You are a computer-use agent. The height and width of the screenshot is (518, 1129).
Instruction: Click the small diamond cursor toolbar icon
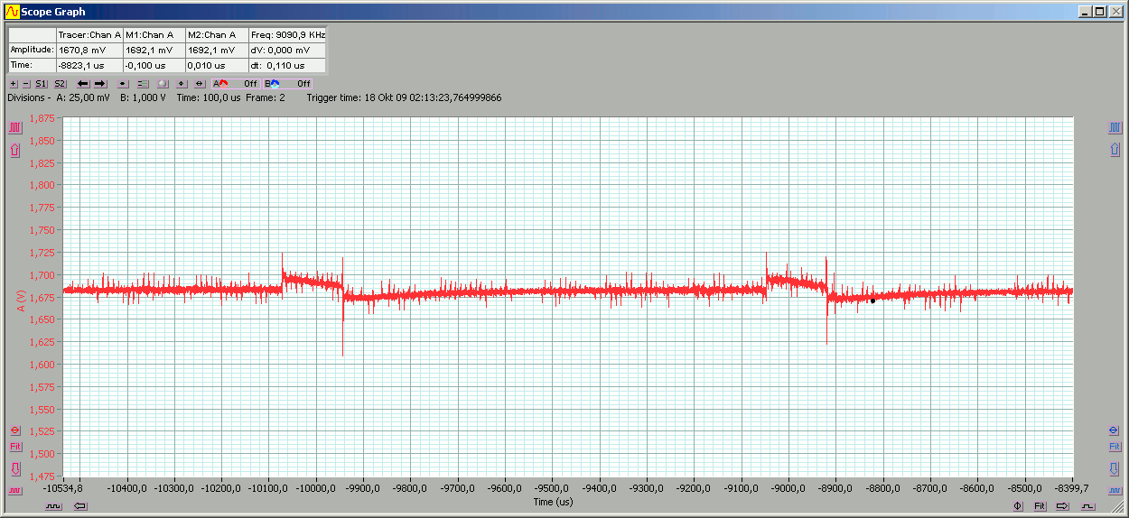coord(182,83)
